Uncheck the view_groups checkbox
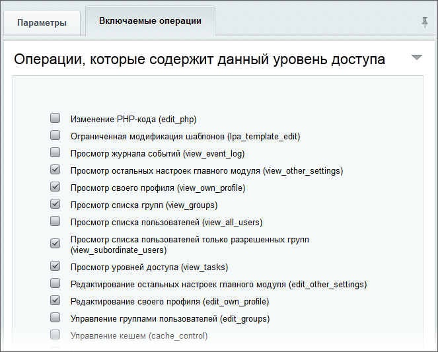 [x=55, y=205]
